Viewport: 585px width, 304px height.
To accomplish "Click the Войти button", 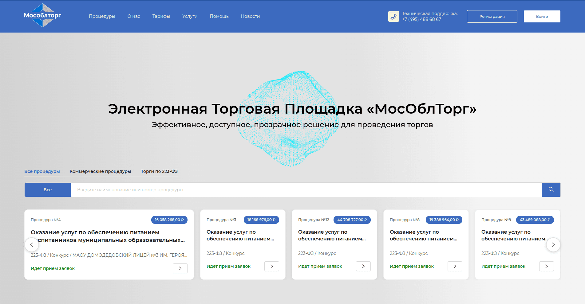I will (x=542, y=16).
